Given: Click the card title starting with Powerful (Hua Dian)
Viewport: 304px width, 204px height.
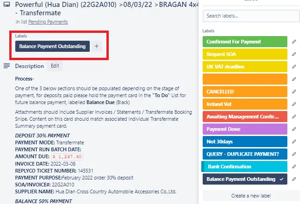Looking at the screenshot, I should click(106, 9).
